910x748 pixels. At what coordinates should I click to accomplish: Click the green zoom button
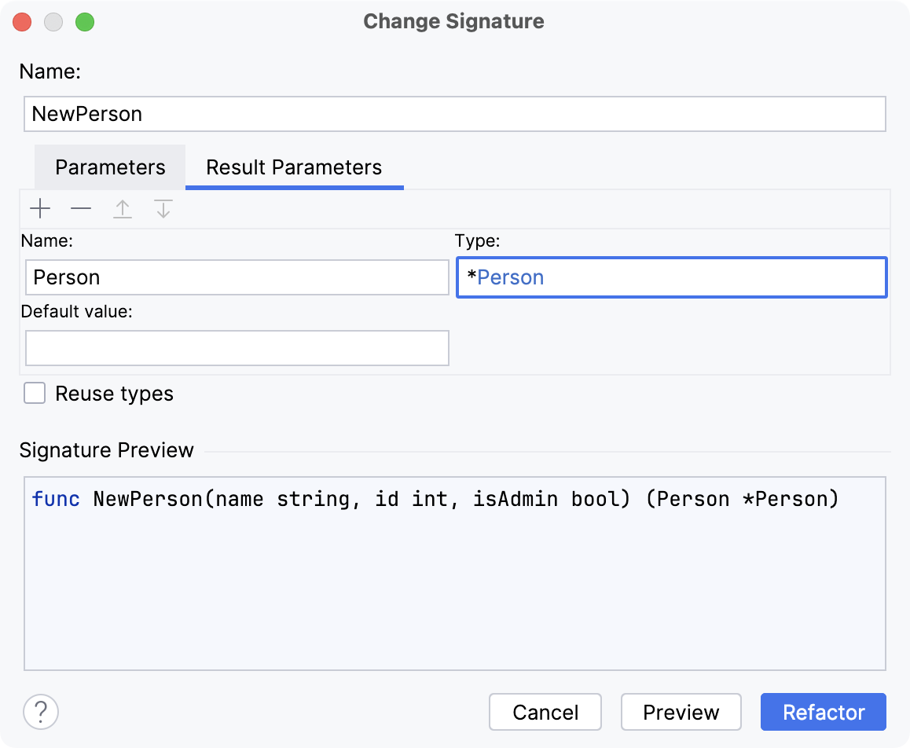coord(85,22)
